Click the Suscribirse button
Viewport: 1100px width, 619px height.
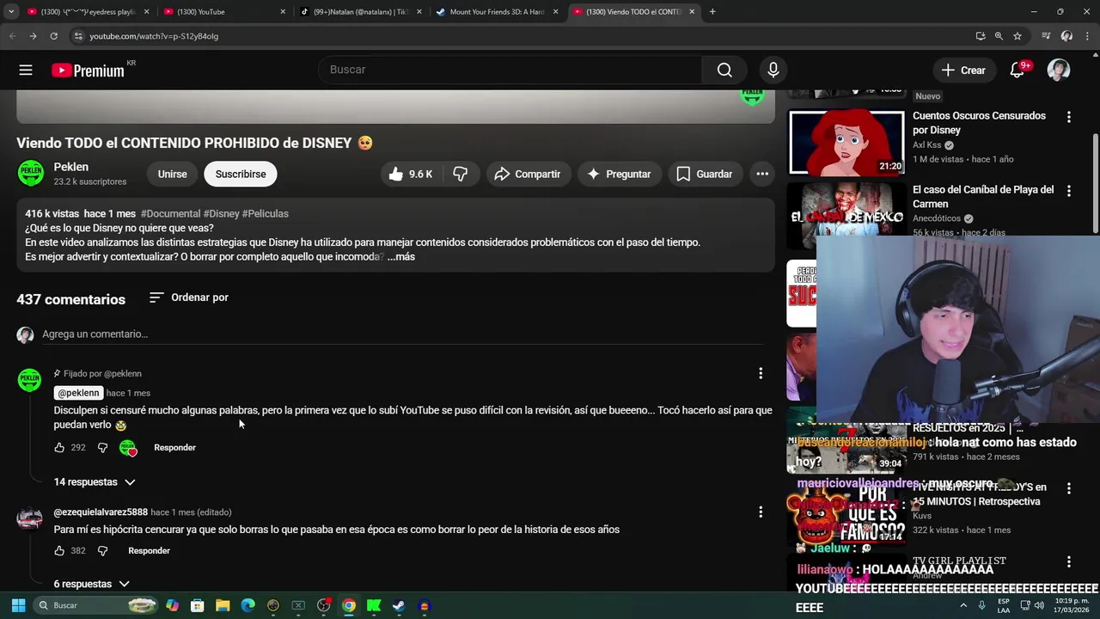[x=241, y=174]
